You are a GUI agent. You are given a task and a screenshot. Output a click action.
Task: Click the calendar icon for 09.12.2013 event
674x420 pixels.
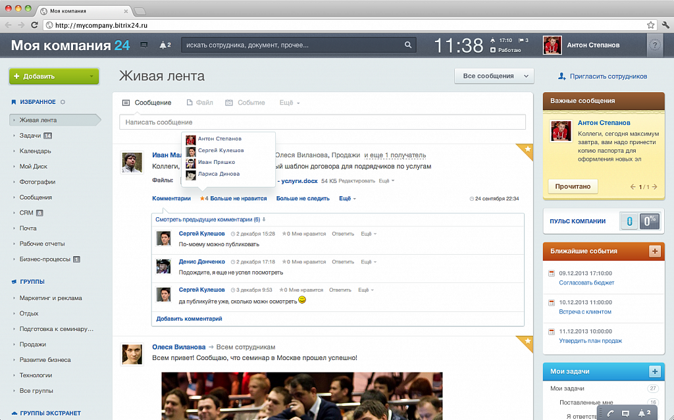552,273
